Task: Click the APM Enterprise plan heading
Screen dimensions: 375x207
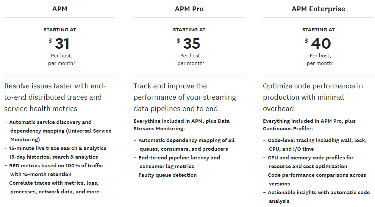Action: point(318,9)
